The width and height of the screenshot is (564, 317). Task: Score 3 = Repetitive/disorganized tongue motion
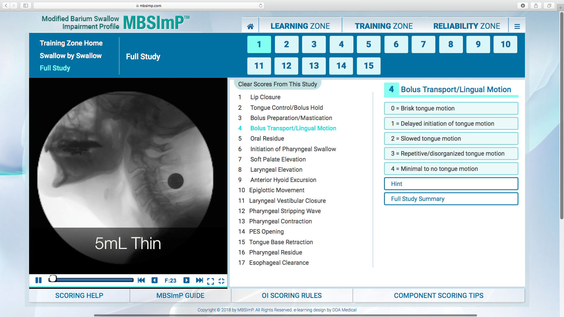(x=451, y=154)
